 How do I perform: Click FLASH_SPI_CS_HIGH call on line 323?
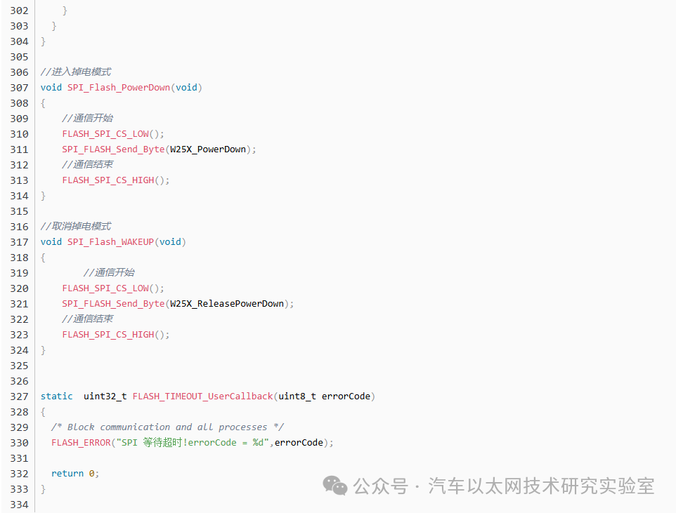(108, 335)
